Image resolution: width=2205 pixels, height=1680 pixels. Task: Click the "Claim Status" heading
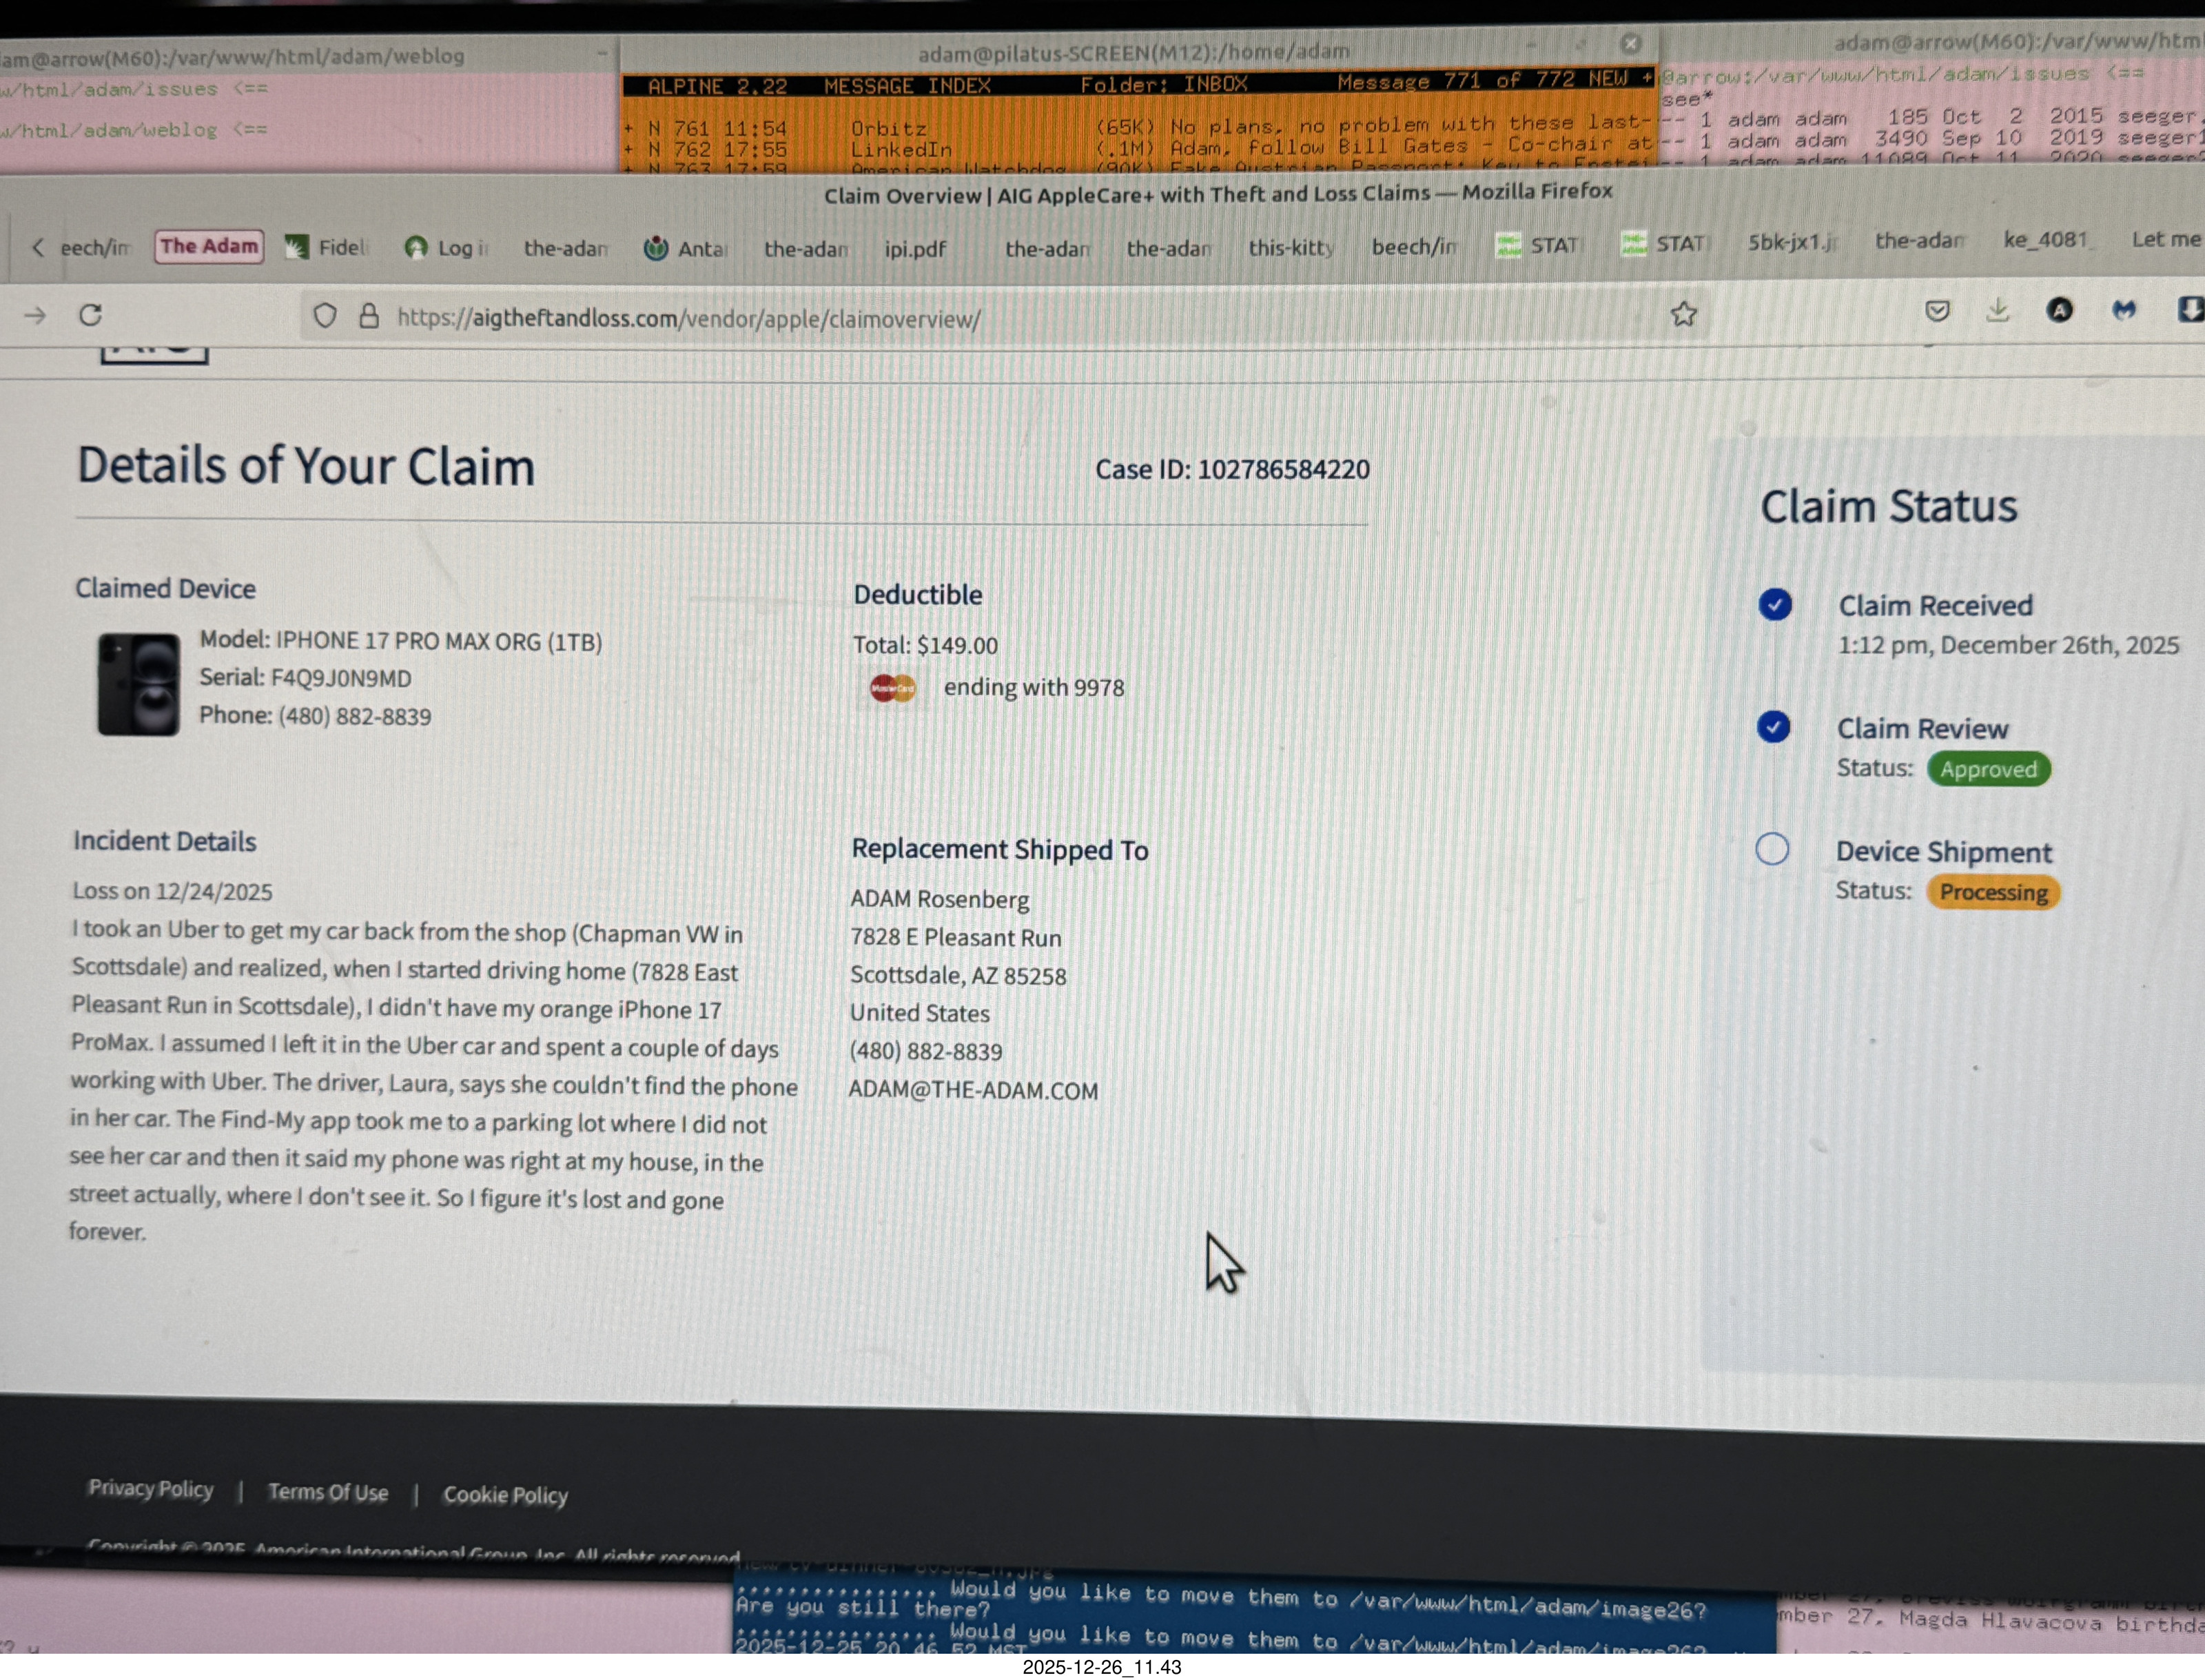pos(1889,507)
